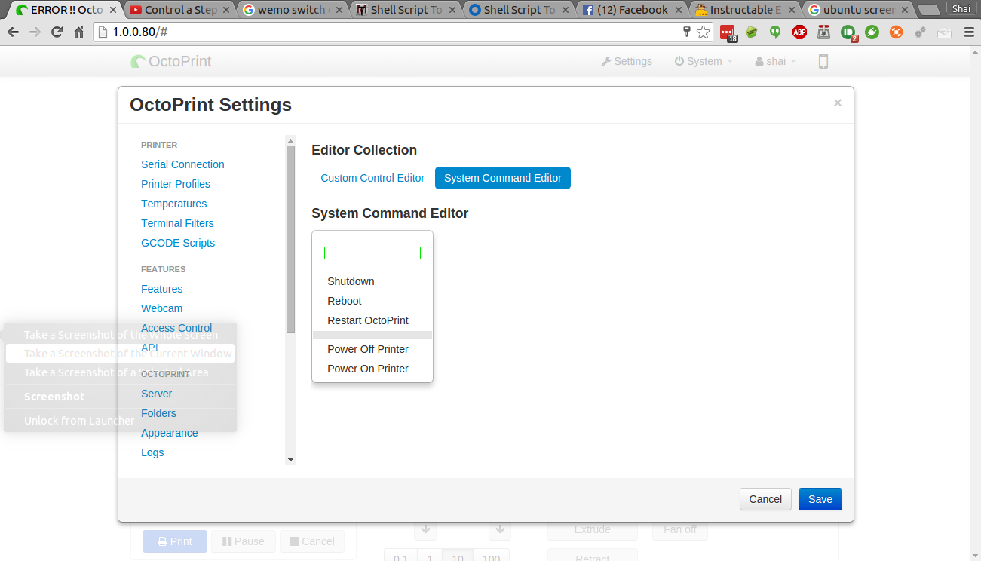
Task: Open Serial Connection settings
Action: point(182,164)
